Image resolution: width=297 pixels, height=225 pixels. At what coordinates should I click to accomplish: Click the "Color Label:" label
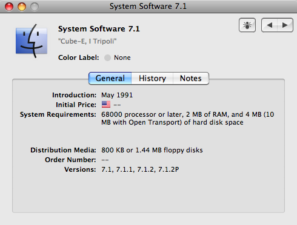pos(79,57)
